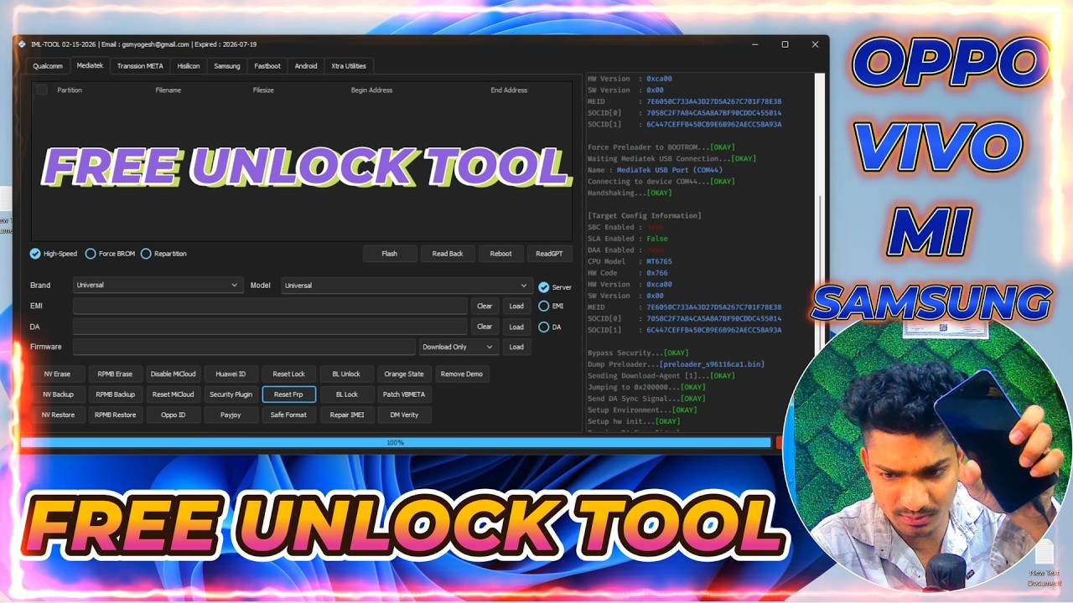Click the Safe Format button
Image resolution: width=1073 pixels, height=603 pixels.
click(288, 415)
